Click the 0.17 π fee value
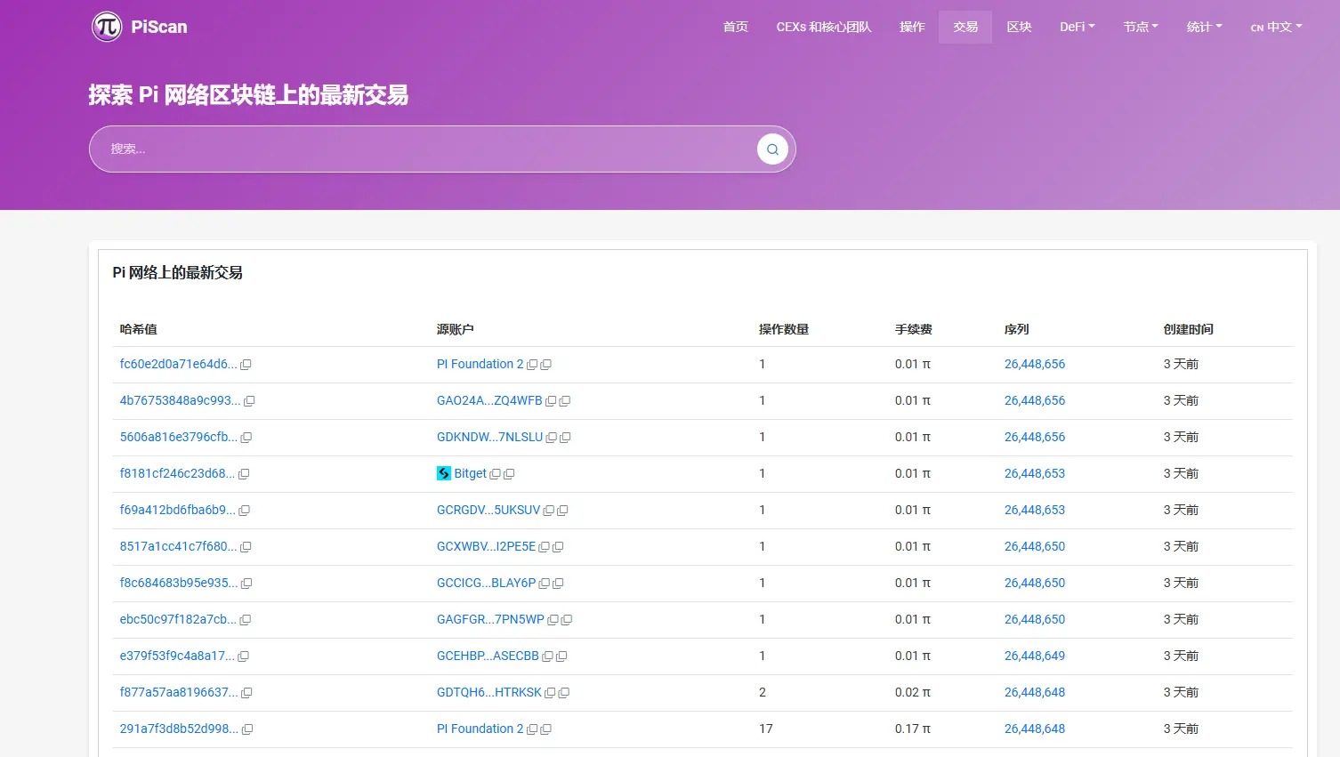 point(913,729)
